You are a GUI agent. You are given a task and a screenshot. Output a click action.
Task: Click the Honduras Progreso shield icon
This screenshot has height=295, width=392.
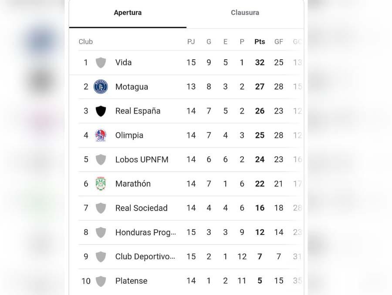click(x=101, y=232)
